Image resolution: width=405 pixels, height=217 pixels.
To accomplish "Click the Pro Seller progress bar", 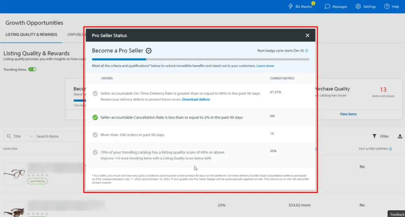I will 201,59.
